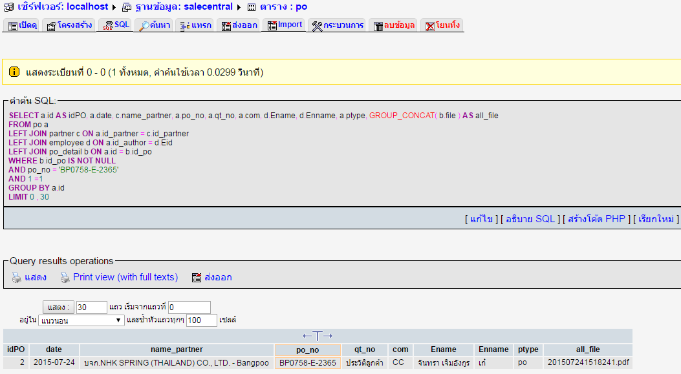Open the po table breadcrumb link
Viewport: 681px width, 374px height.
tap(284, 6)
